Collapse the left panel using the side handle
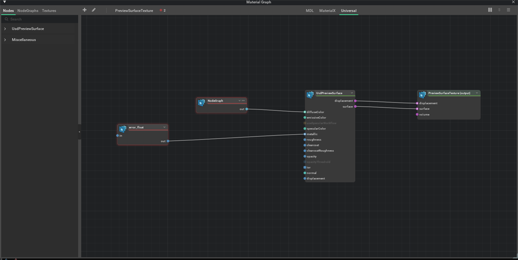This screenshot has height=260, width=518. tap(79, 132)
